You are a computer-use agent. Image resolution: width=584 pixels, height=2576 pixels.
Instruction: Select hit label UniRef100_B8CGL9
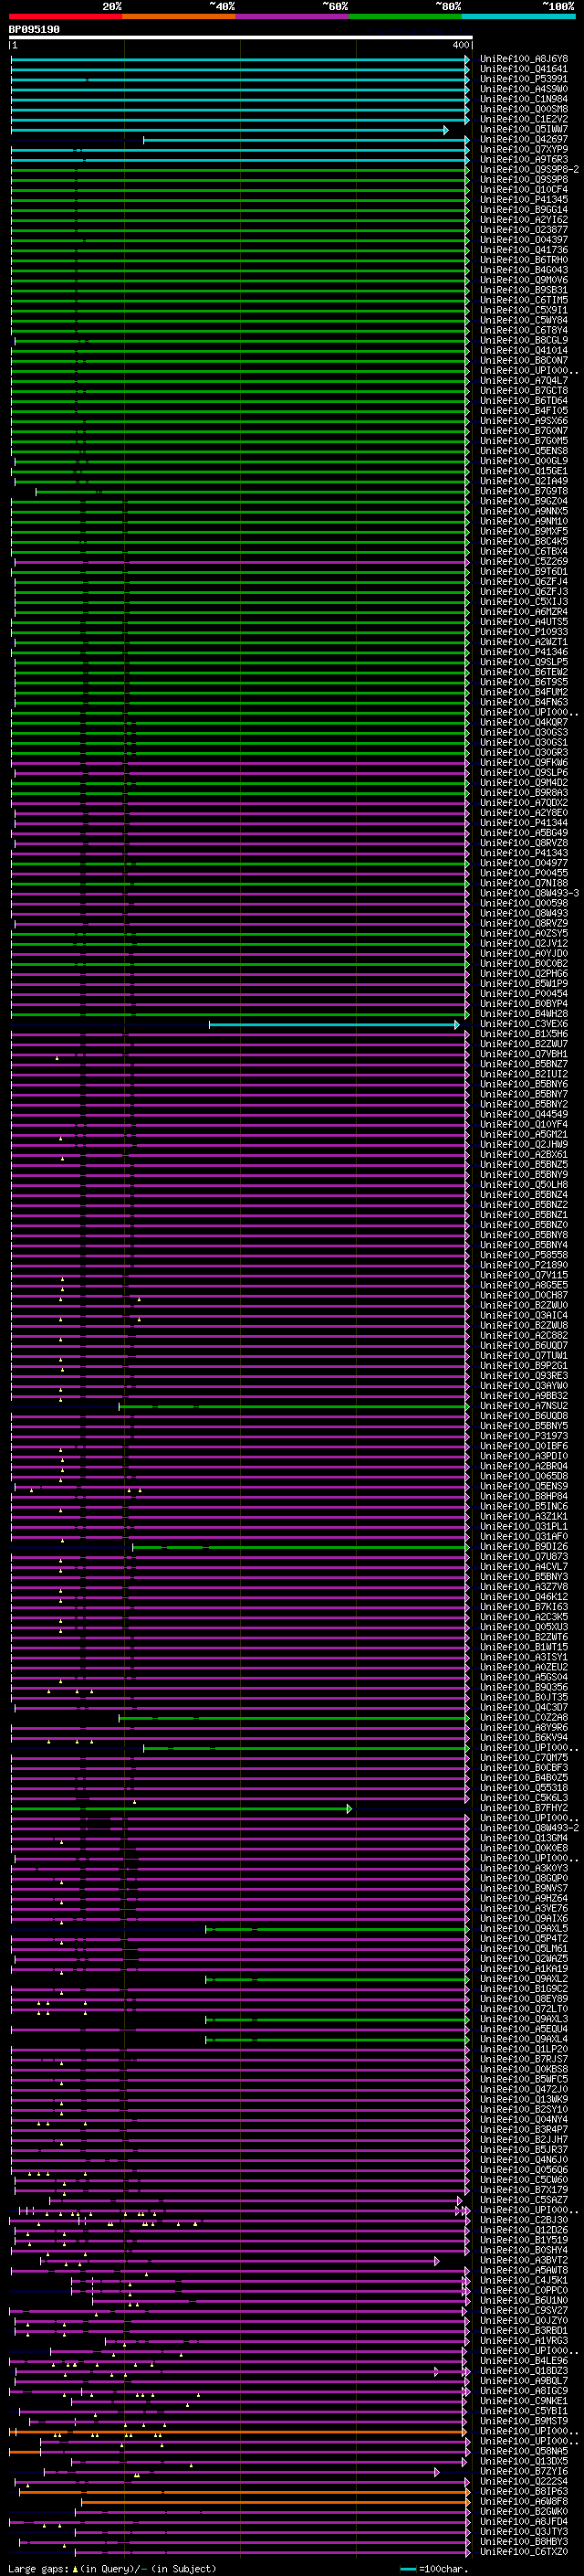[523, 340]
